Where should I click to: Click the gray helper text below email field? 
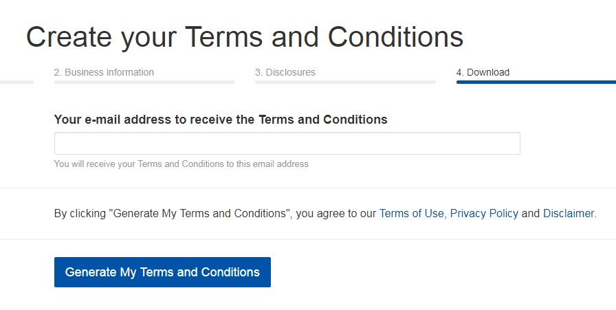click(181, 164)
